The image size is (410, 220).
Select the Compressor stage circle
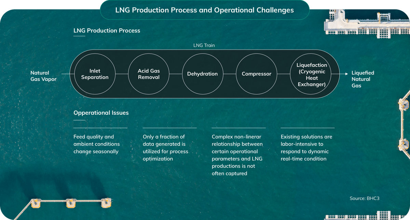point(257,74)
